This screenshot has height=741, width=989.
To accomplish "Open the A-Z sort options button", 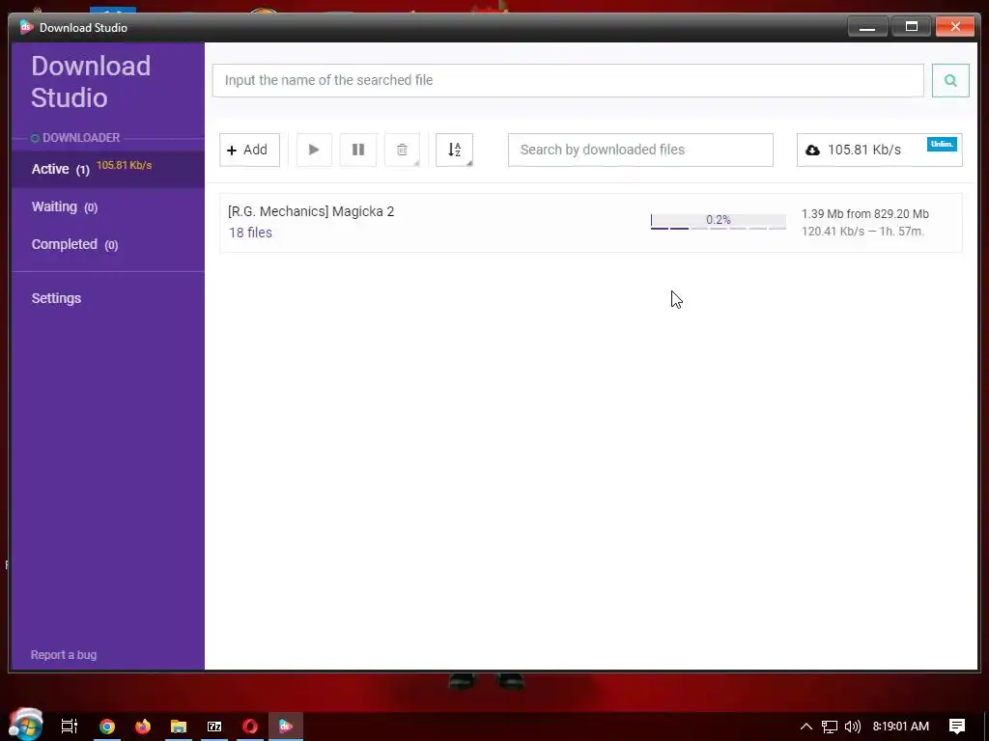I will click(454, 150).
